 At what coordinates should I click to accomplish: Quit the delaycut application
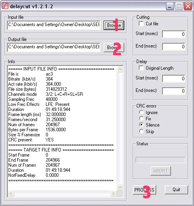(x=176, y=190)
